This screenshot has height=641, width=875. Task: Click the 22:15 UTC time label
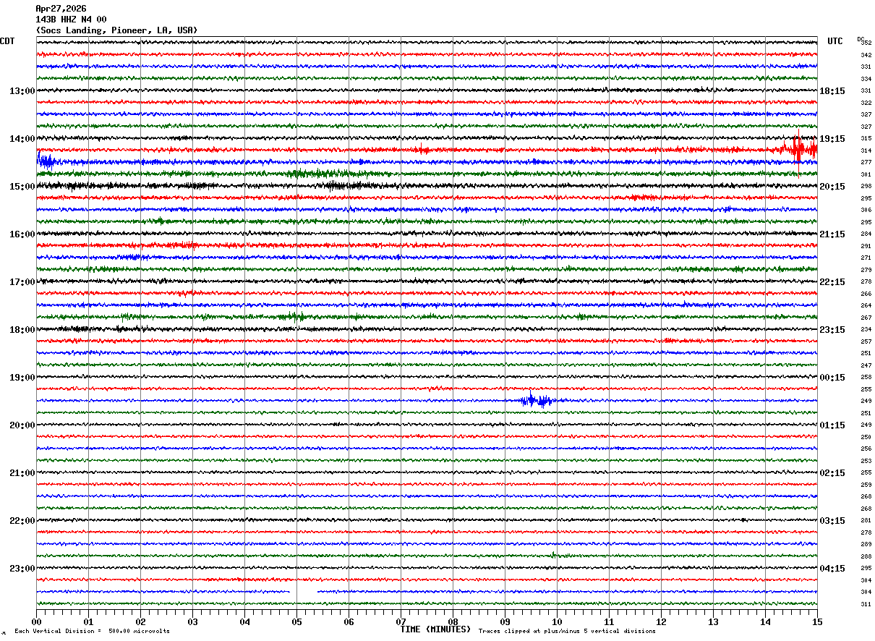832,282
